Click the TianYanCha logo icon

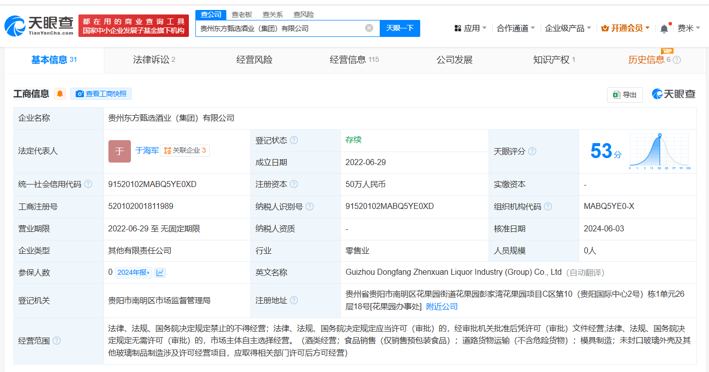click(x=15, y=25)
